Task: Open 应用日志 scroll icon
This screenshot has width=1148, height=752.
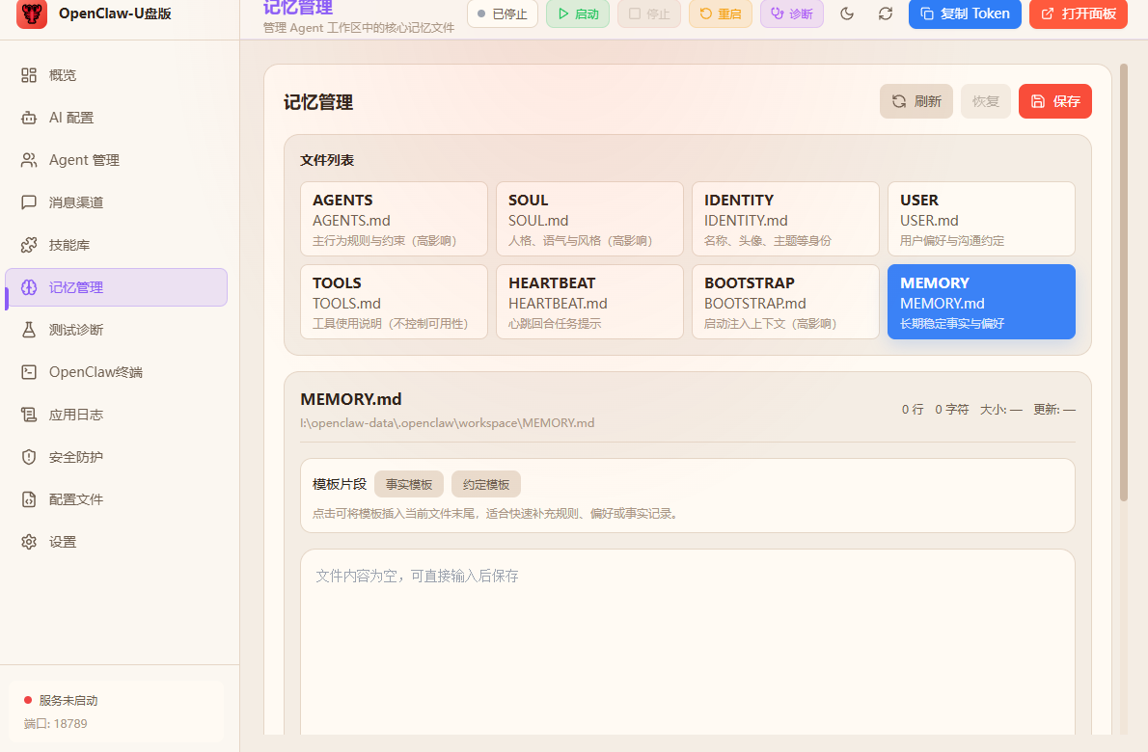Action: [x=29, y=415]
